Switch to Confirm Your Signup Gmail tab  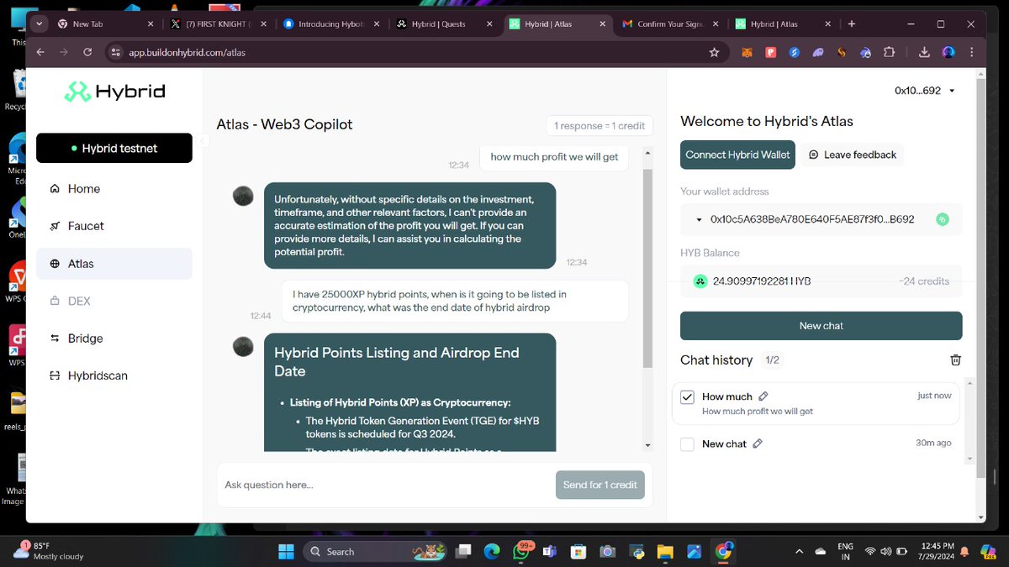tap(670, 24)
